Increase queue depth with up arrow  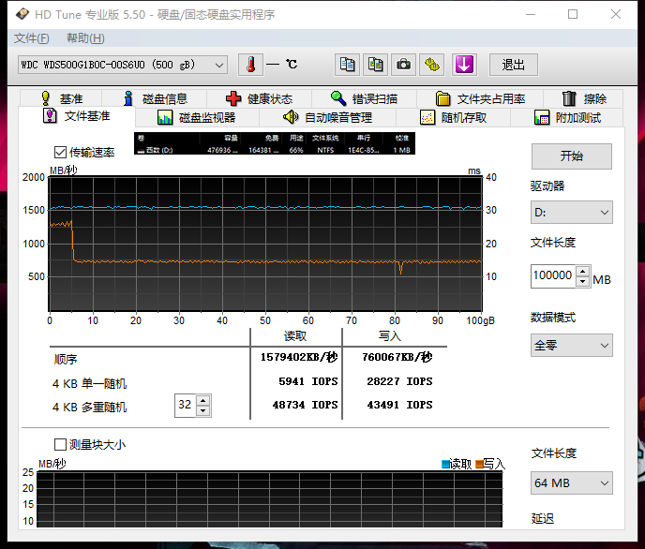pyautogui.click(x=203, y=401)
